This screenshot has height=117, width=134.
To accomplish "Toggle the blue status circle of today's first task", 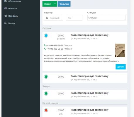I will click(x=46, y=35).
